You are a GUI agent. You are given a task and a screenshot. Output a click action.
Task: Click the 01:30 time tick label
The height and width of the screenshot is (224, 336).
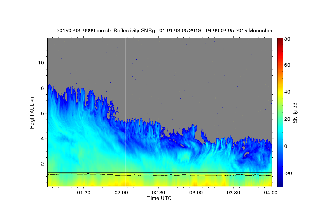click(83, 193)
